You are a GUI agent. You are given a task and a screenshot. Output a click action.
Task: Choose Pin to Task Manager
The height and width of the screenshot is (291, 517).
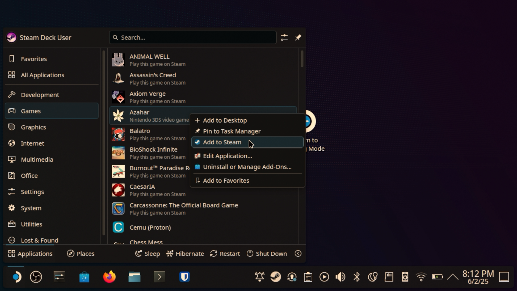point(247,131)
